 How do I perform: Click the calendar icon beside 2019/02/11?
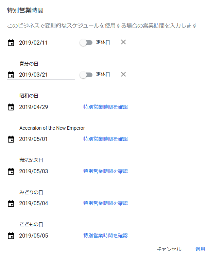[x=11, y=43]
